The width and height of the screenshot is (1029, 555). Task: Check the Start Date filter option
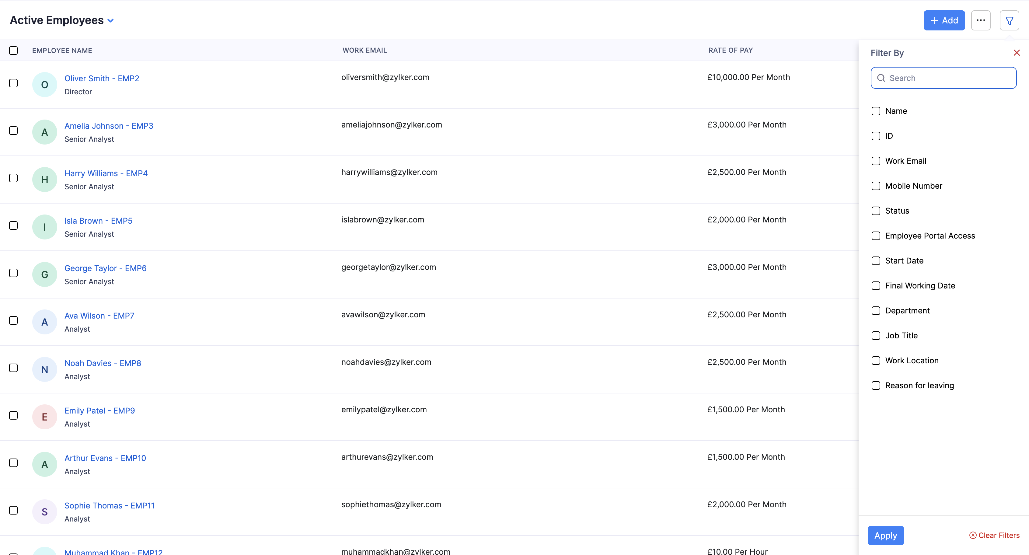pyautogui.click(x=876, y=261)
